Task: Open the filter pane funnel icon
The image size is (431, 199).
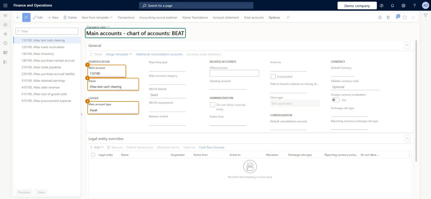Action: (x=425, y=16)
